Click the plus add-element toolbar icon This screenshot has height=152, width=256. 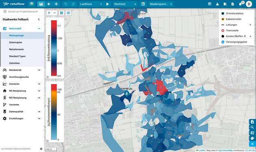click(x=49, y=4)
